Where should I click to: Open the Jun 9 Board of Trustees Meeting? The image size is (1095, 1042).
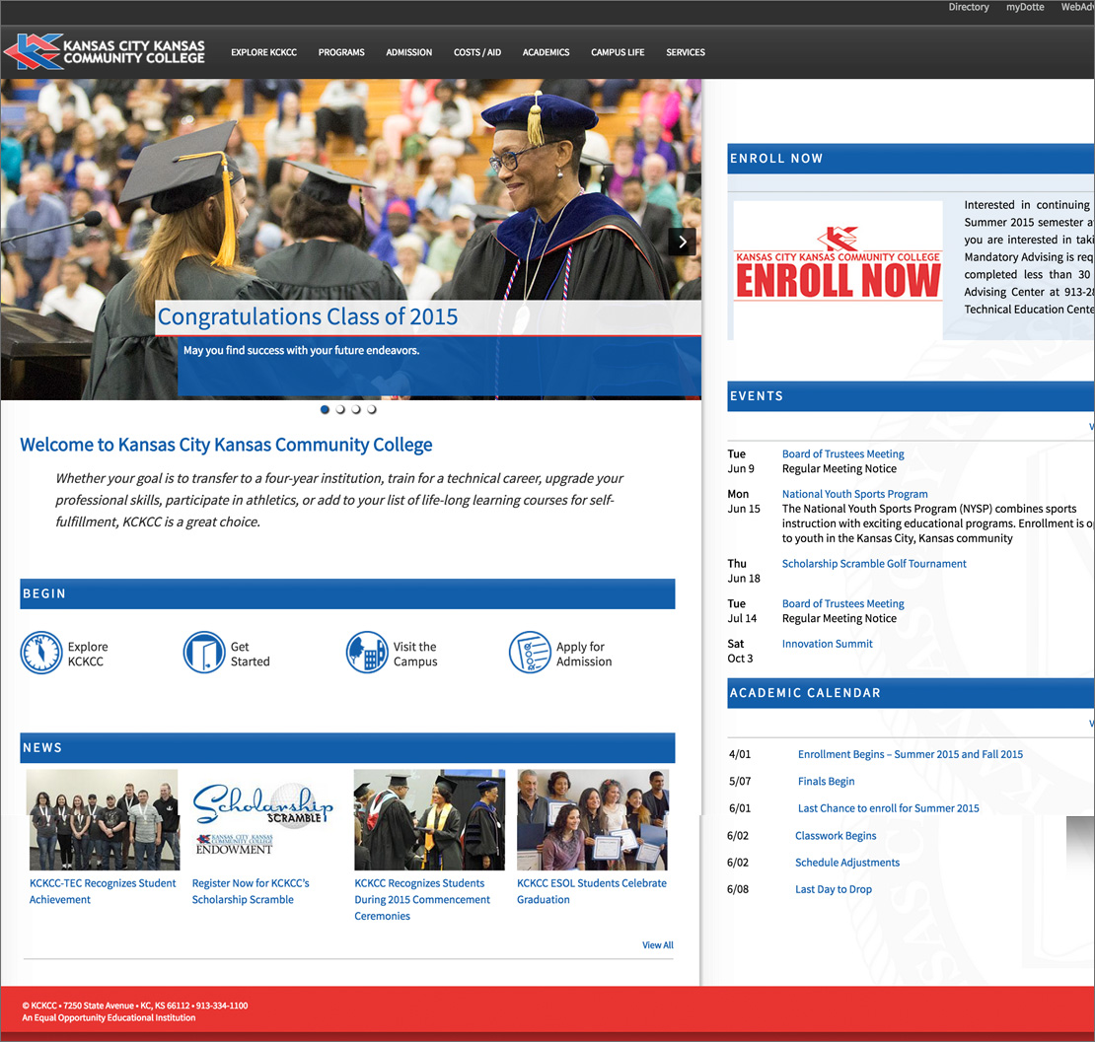tap(842, 453)
